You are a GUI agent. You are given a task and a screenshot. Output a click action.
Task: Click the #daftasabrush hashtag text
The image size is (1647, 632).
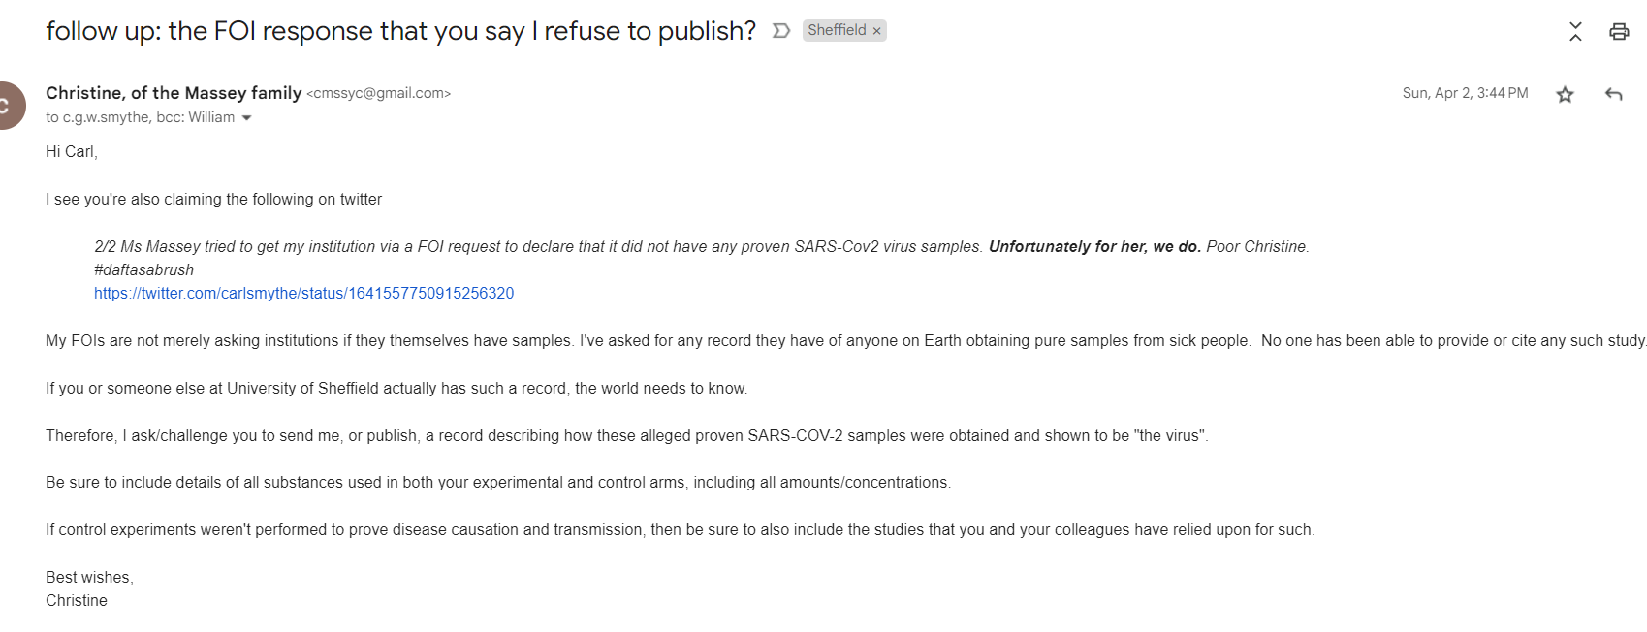pos(143,269)
